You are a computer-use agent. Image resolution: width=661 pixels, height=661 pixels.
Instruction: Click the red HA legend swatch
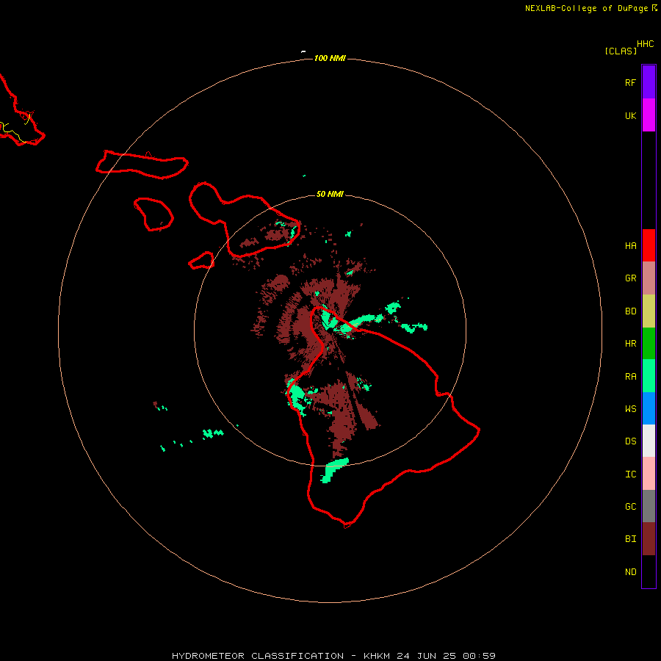pos(649,245)
